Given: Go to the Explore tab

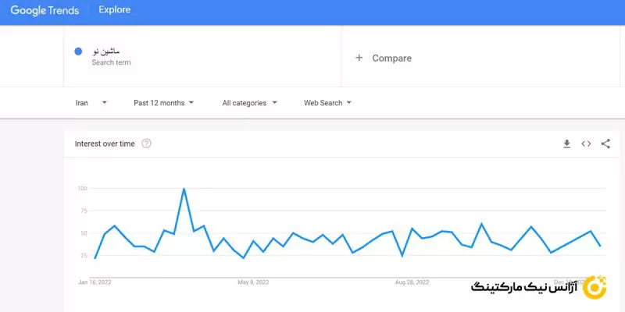Looking at the screenshot, I should pyautogui.click(x=115, y=10).
